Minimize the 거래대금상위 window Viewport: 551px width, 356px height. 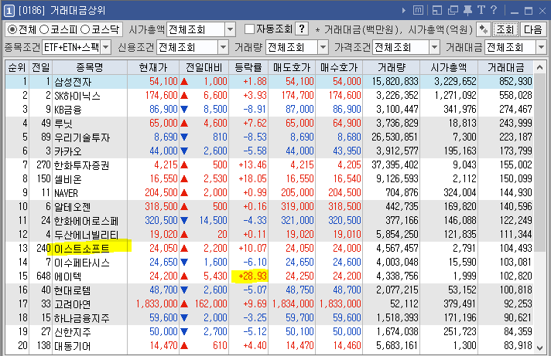click(x=515, y=12)
